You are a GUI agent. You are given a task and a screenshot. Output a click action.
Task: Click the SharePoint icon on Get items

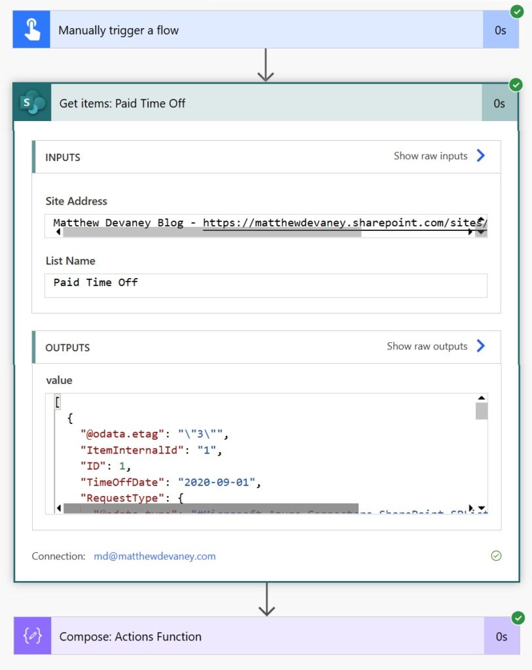click(x=32, y=103)
